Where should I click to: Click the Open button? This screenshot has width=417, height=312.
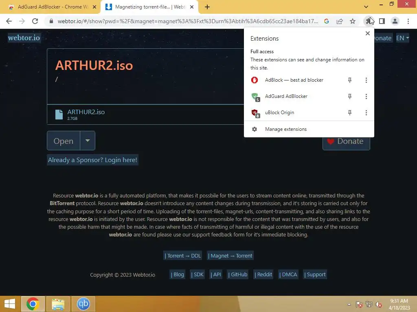(63, 141)
